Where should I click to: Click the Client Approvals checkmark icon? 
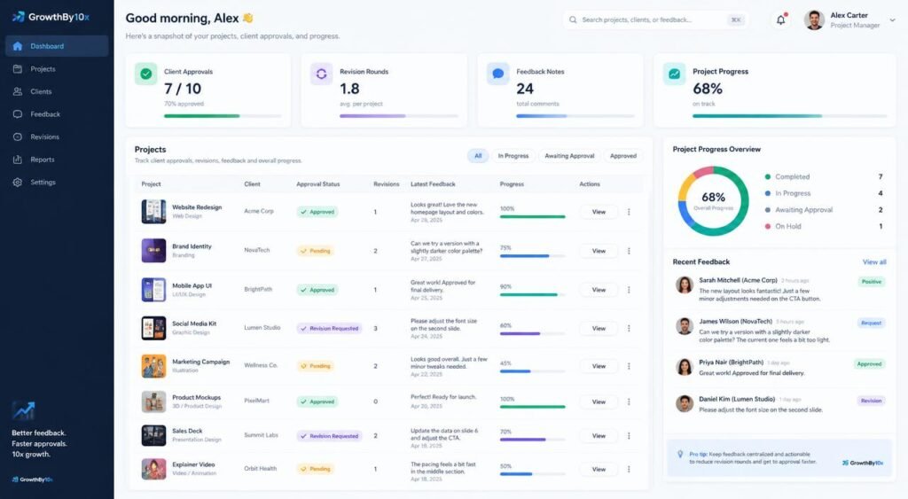[x=146, y=74]
